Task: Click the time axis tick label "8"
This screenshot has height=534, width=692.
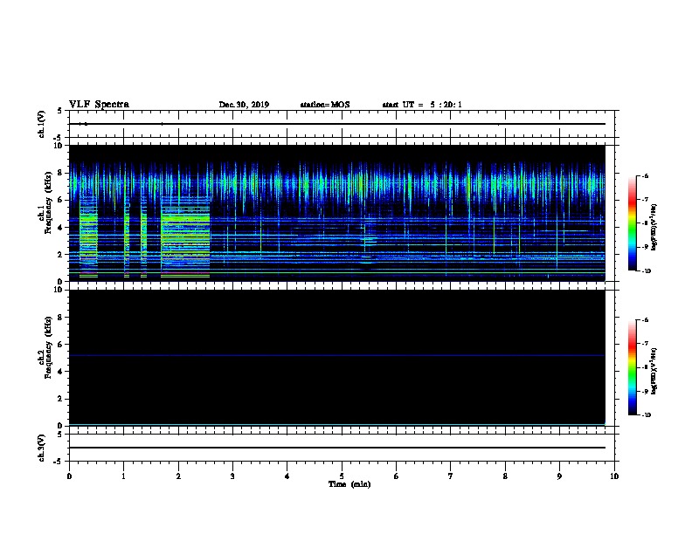Action: (505, 476)
